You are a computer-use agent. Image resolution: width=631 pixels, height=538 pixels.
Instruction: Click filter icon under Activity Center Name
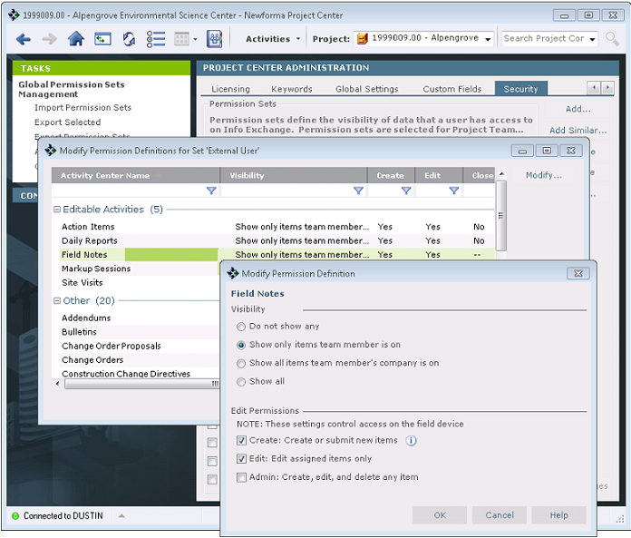click(x=211, y=191)
